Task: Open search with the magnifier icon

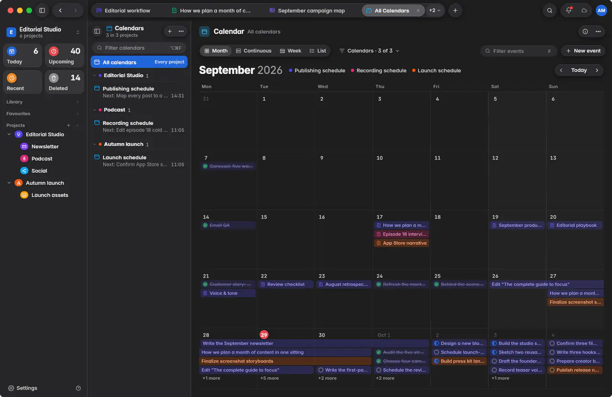Action: [550, 11]
